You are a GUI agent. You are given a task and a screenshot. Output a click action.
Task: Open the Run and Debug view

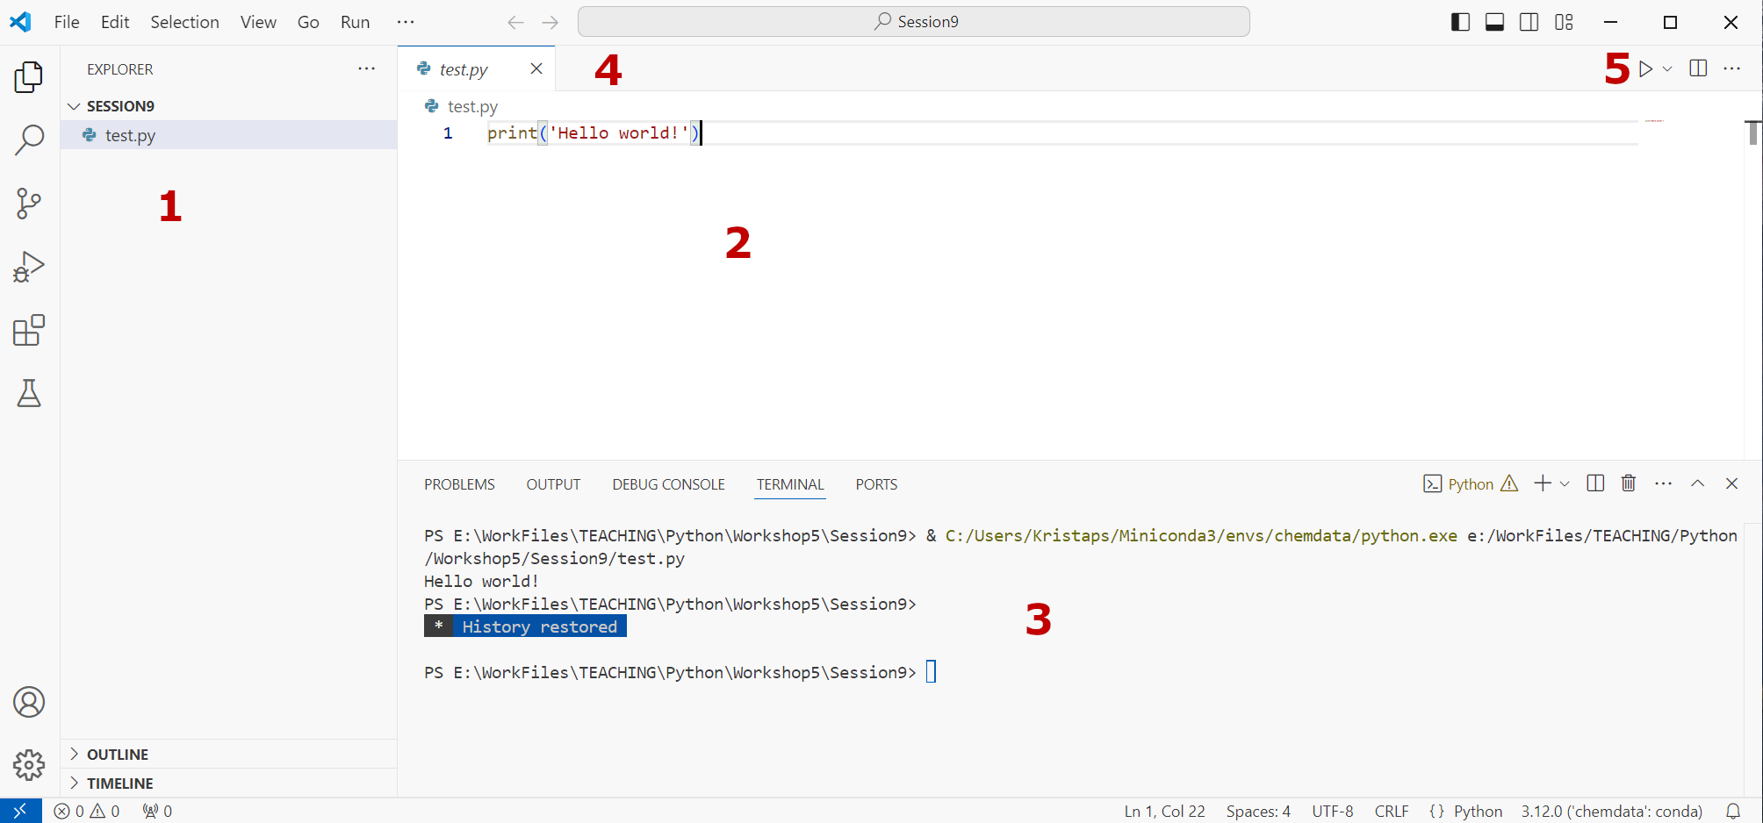coord(29,267)
